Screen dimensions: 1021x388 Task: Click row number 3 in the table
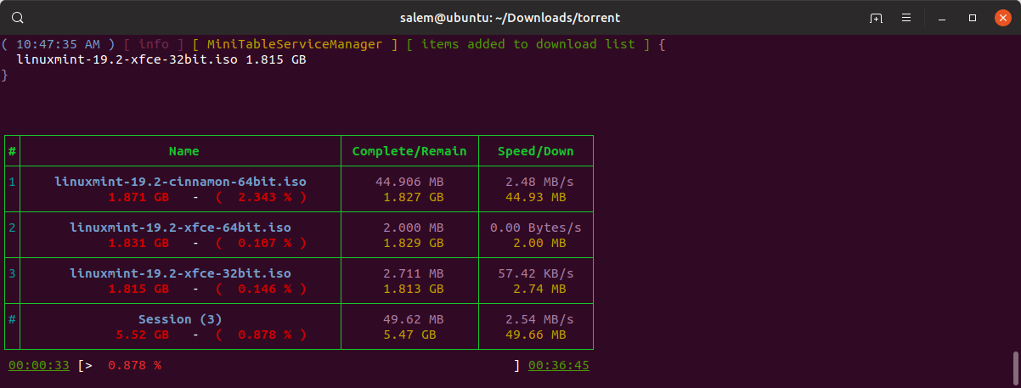(x=12, y=273)
